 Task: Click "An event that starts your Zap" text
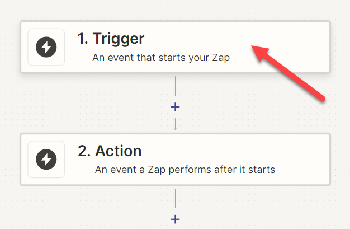coord(161,58)
